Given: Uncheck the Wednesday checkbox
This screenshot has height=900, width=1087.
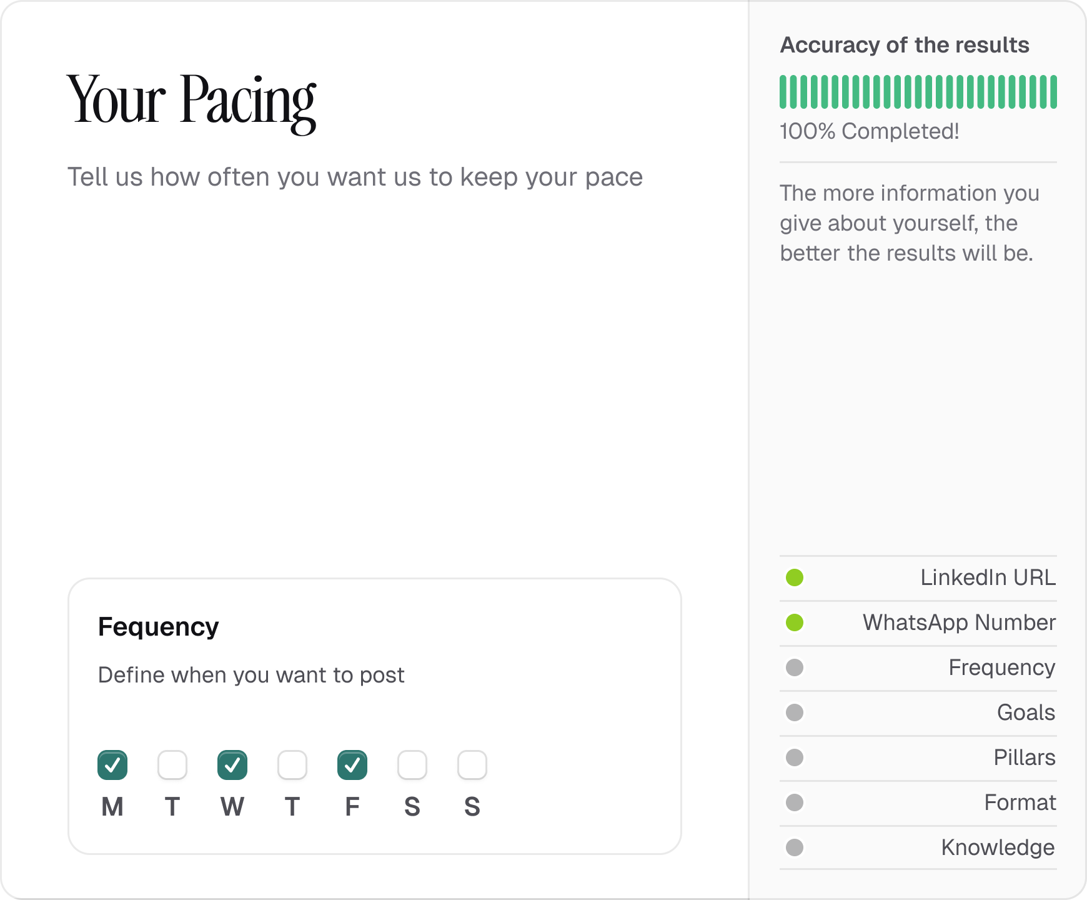Looking at the screenshot, I should (x=232, y=765).
